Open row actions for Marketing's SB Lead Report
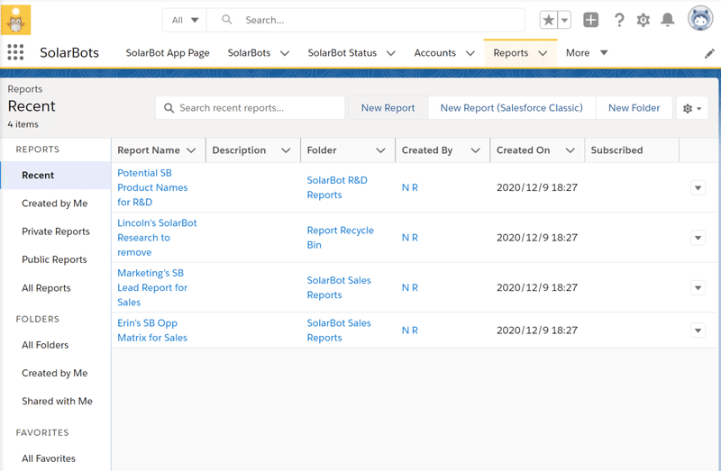The width and height of the screenshot is (721, 471). 698,287
